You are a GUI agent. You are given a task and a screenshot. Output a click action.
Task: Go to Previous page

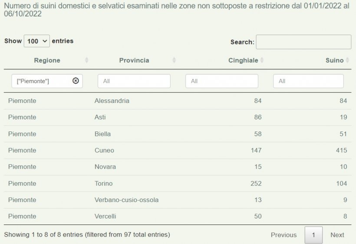(x=283, y=235)
